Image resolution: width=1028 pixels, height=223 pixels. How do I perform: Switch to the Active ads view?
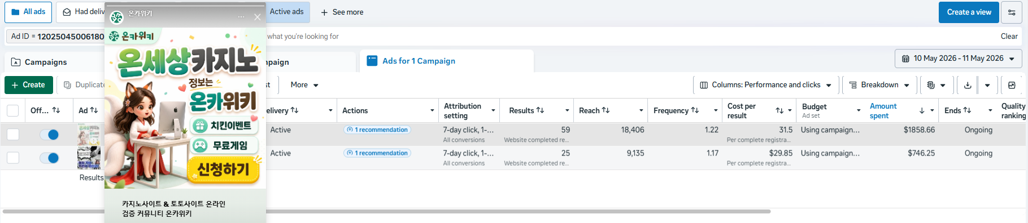(x=286, y=12)
